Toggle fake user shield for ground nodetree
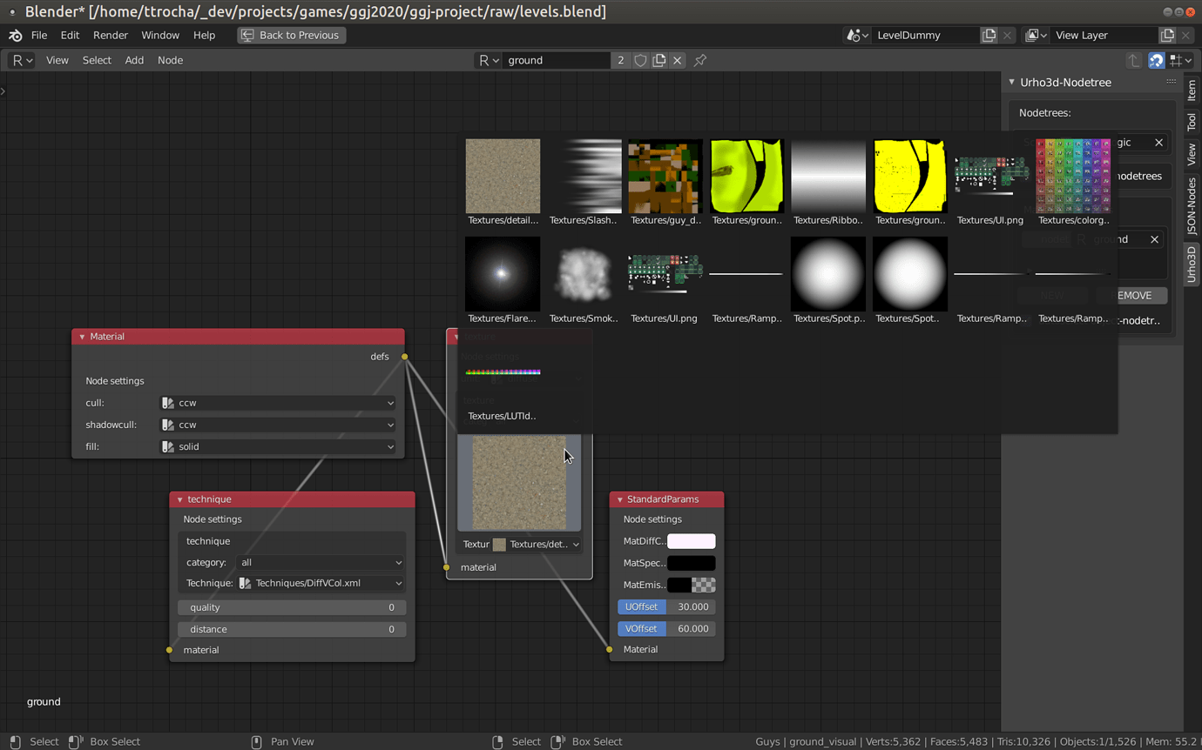The width and height of the screenshot is (1202, 750). [x=640, y=60]
